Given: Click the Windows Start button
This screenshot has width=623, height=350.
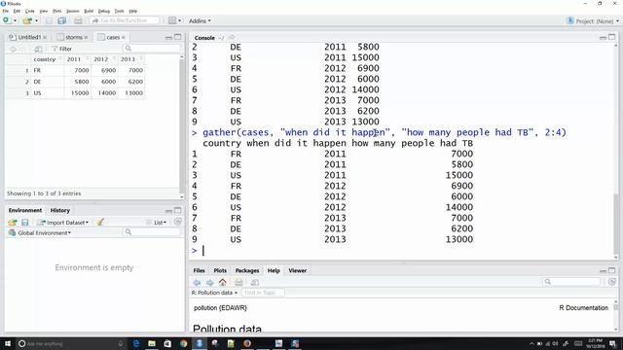Looking at the screenshot, I should pos(8,343).
